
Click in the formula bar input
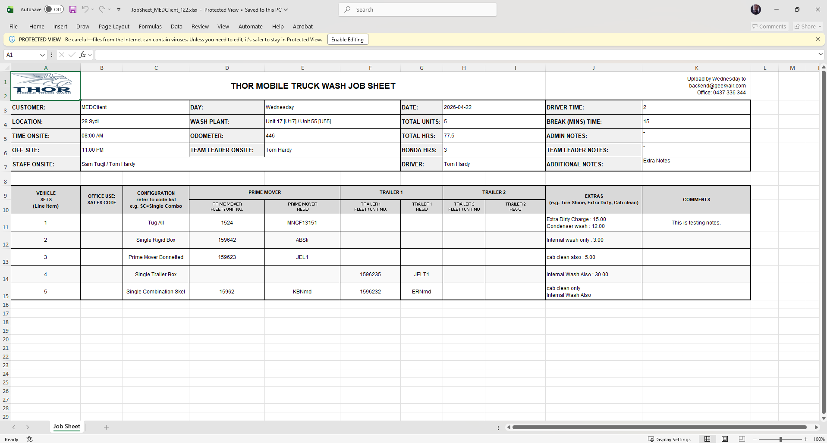[x=456, y=55]
